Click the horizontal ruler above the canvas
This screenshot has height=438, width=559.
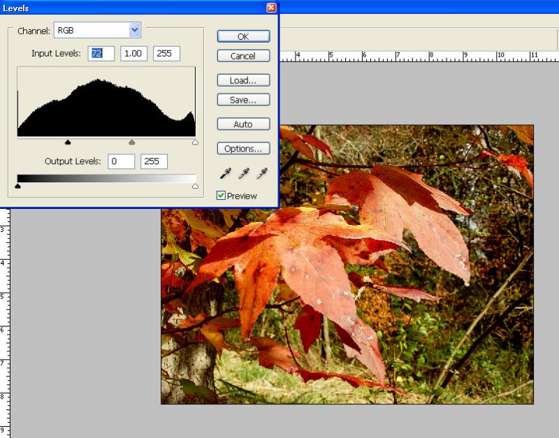tap(419, 57)
